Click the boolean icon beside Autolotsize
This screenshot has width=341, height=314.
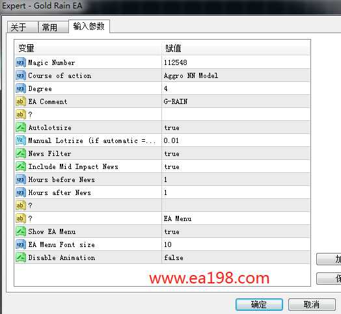(x=21, y=127)
